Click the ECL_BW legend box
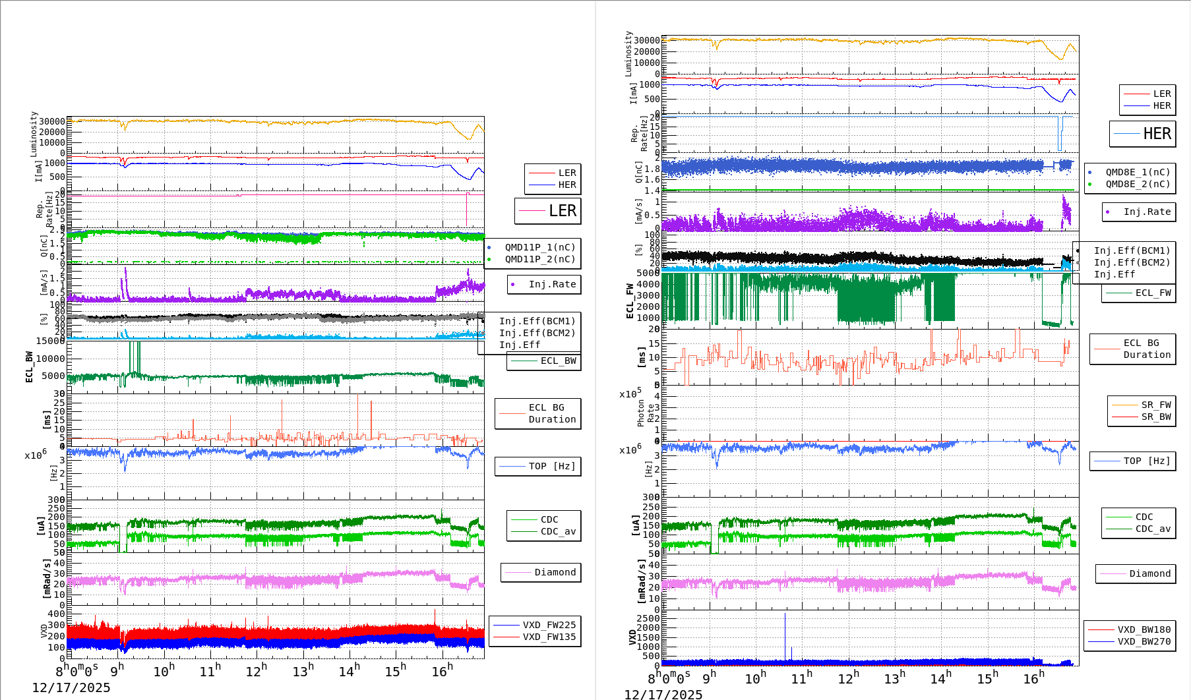The width and height of the screenshot is (1191, 700). [x=544, y=361]
